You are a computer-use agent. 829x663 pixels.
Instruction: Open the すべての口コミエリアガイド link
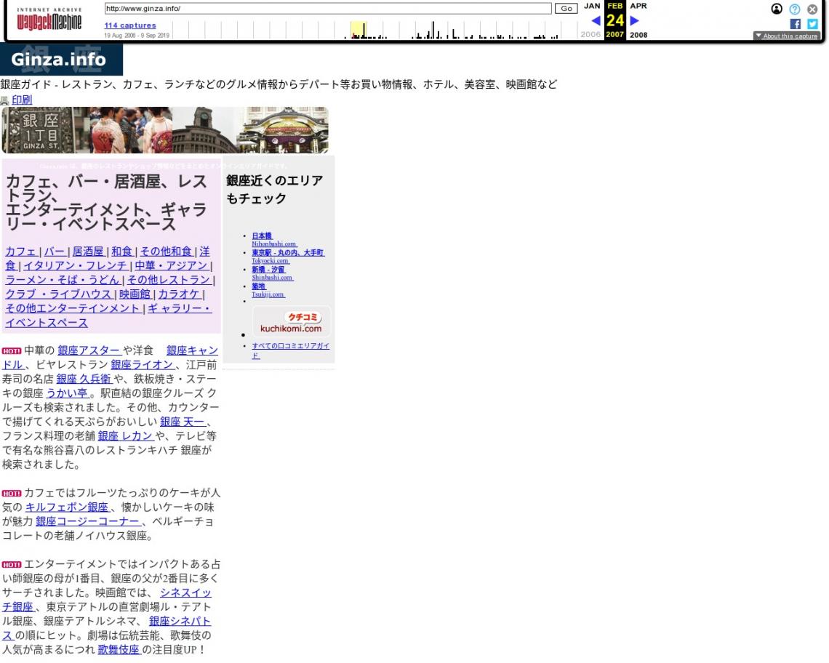click(x=291, y=350)
